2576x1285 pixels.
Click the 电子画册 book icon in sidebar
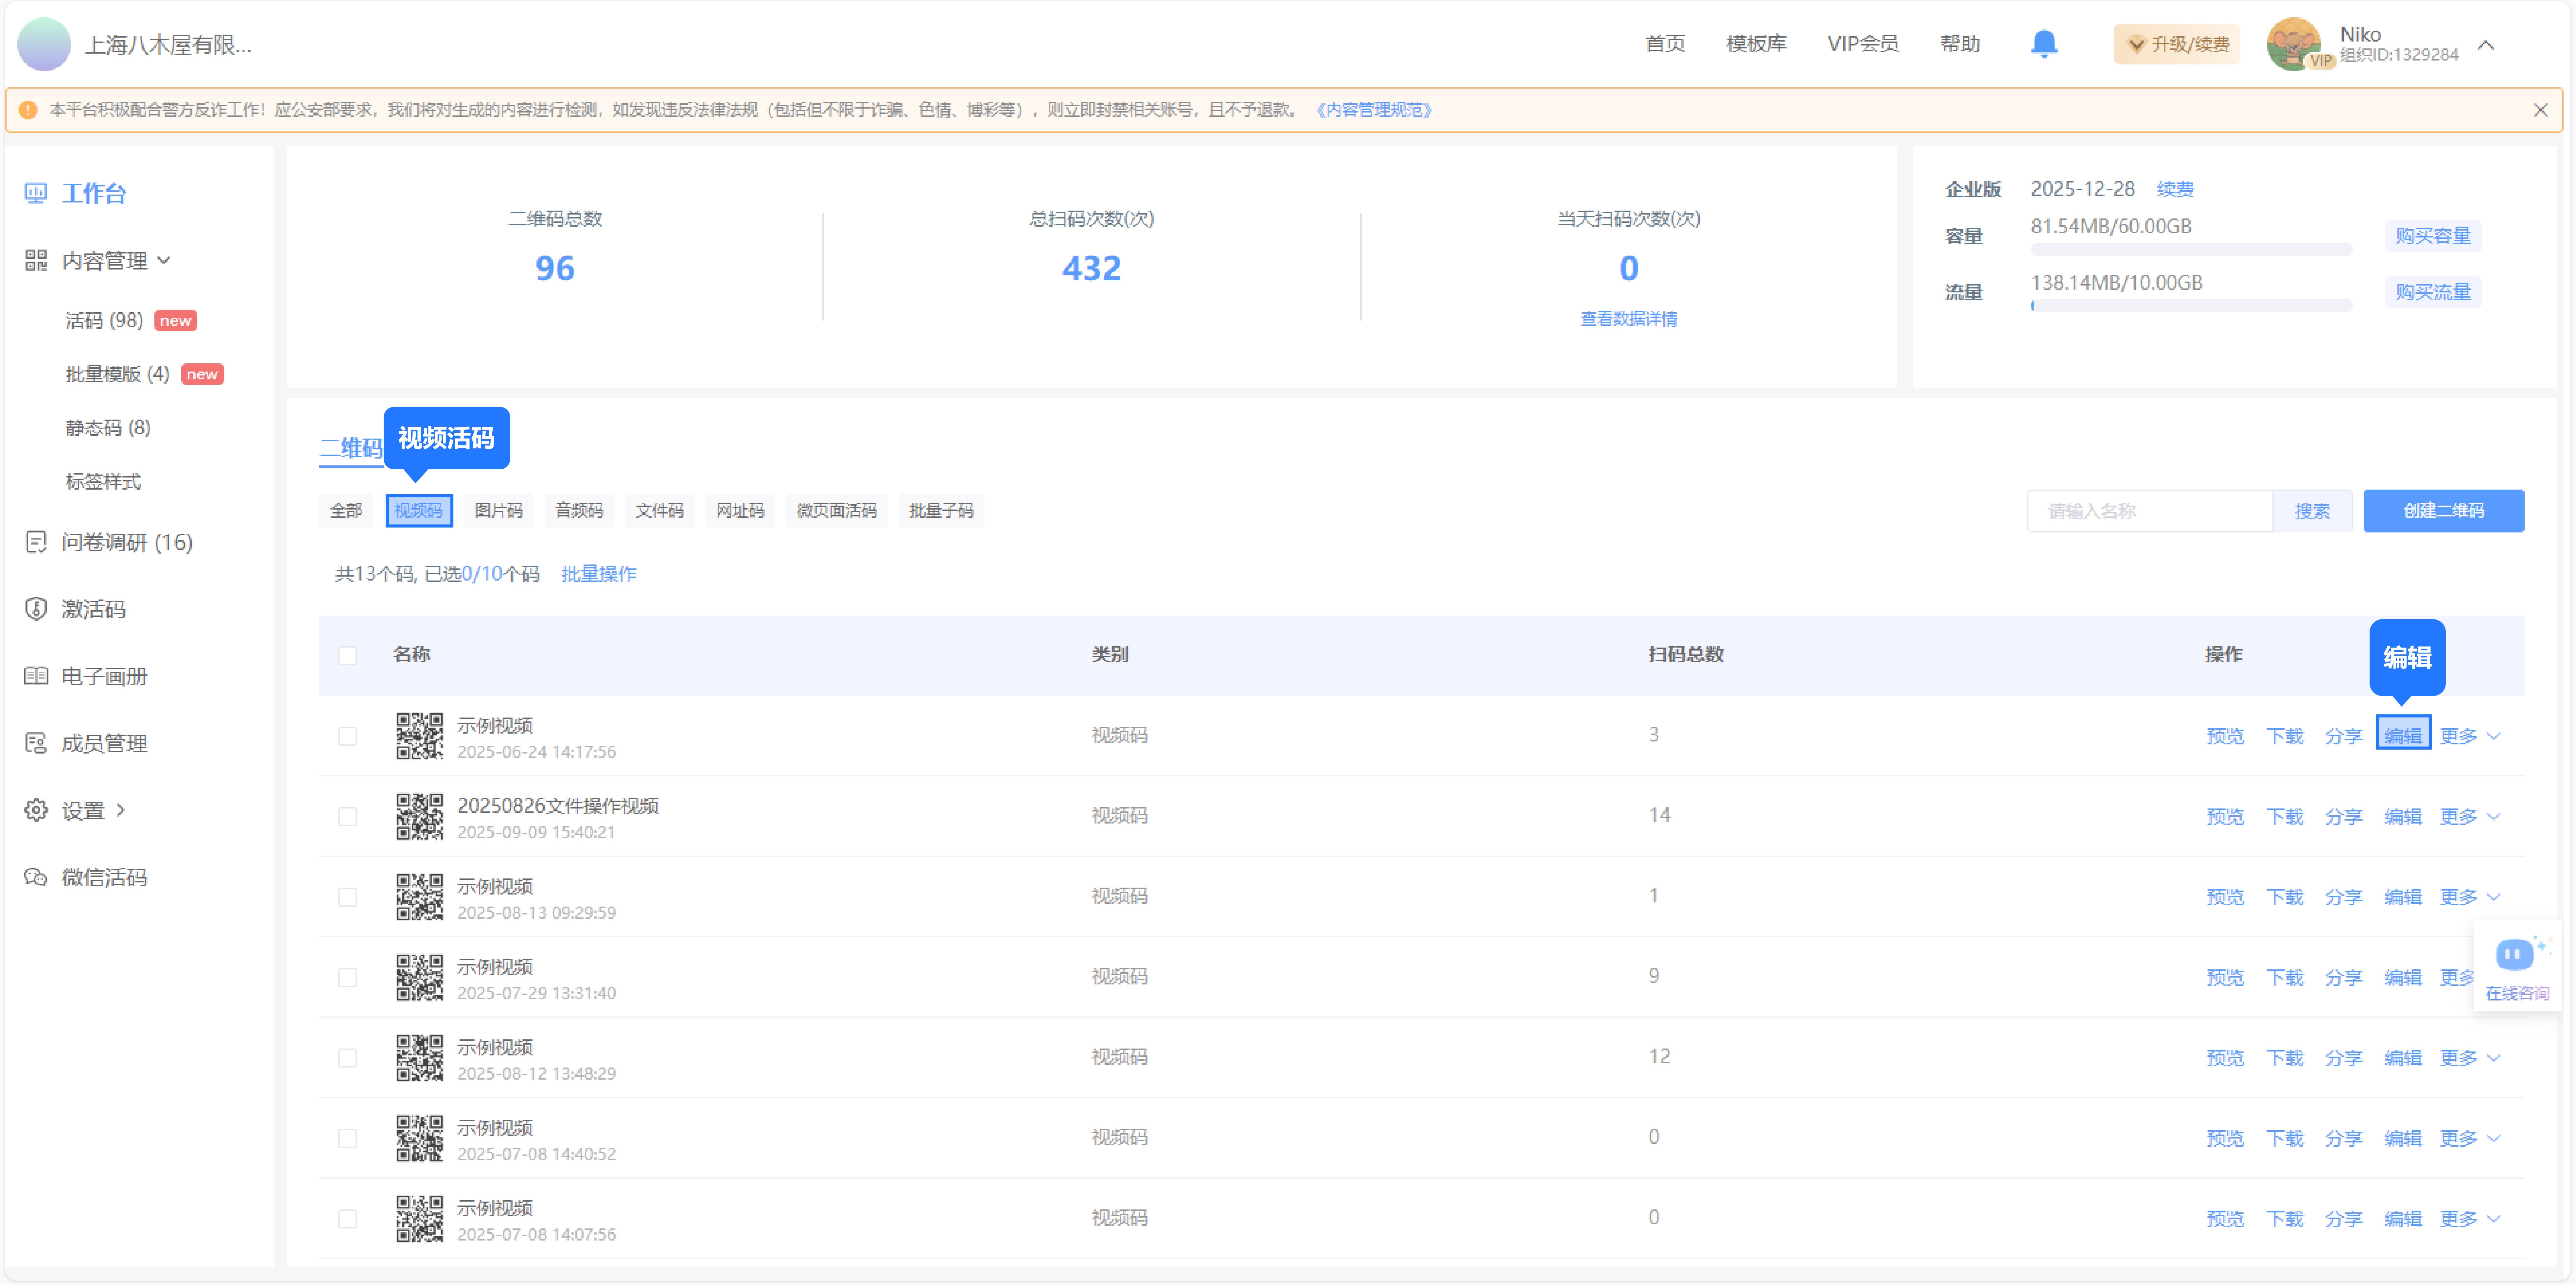[36, 676]
